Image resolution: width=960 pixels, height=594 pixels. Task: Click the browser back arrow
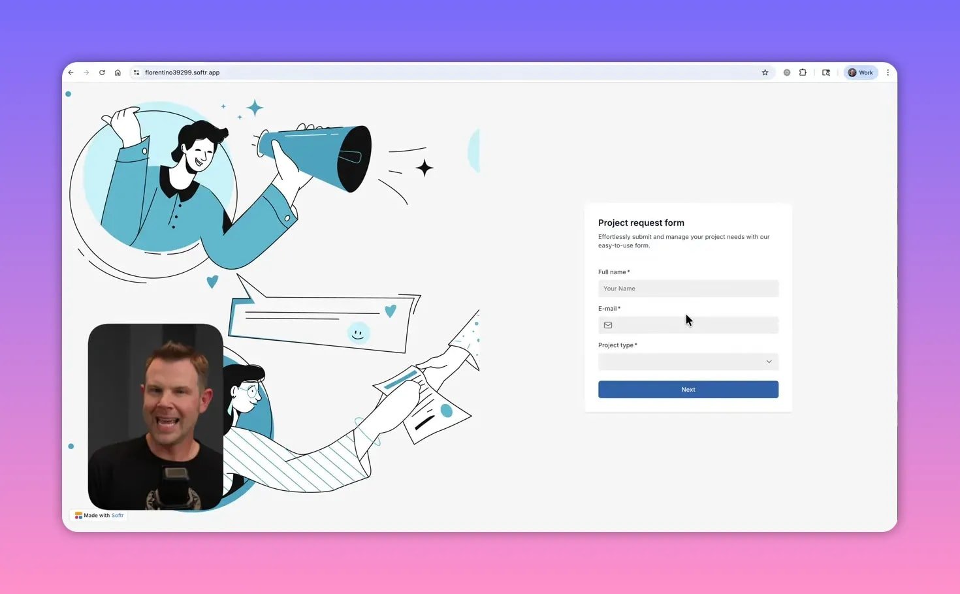tap(71, 72)
